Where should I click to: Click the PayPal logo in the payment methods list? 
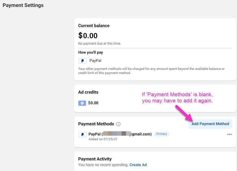click(x=82, y=134)
